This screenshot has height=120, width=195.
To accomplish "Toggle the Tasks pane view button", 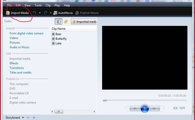I will (x=58, y=22).
